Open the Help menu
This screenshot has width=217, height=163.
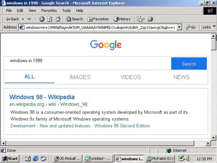tap(80, 11)
